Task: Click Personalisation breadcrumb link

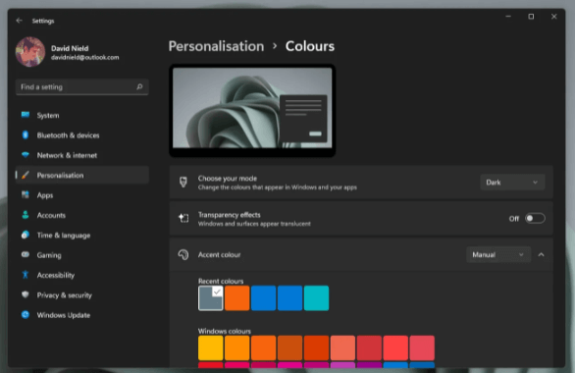Action: point(216,46)
